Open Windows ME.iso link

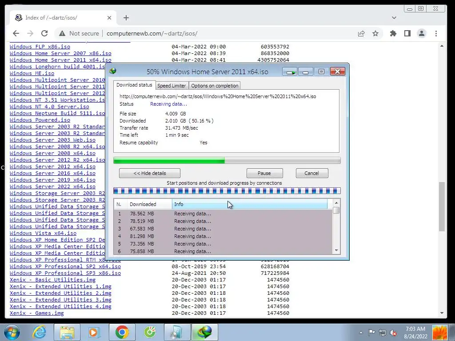click(32, 73)
